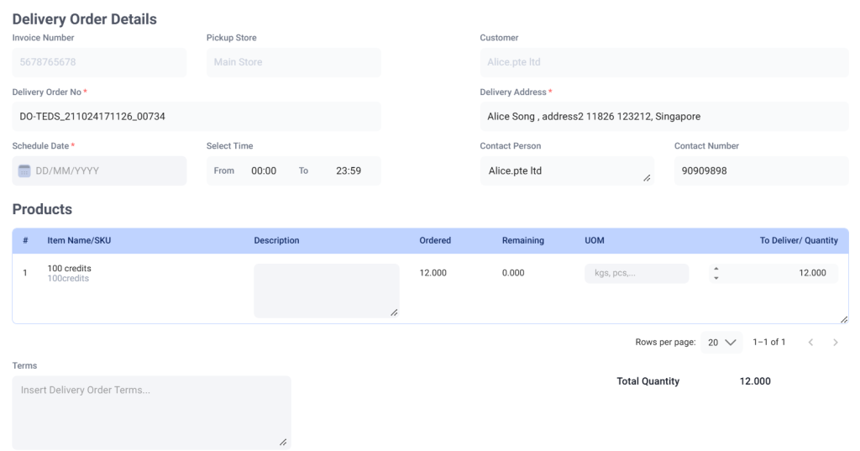
Task: Go to previous page of products
Action: [x=810, y=343]
